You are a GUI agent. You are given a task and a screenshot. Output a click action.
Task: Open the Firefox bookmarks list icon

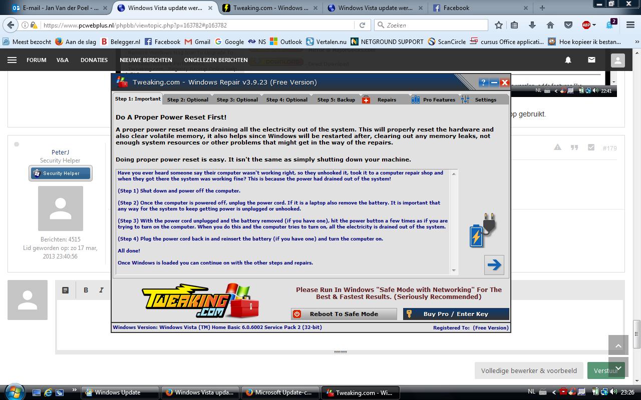click(x=514, y=25)
